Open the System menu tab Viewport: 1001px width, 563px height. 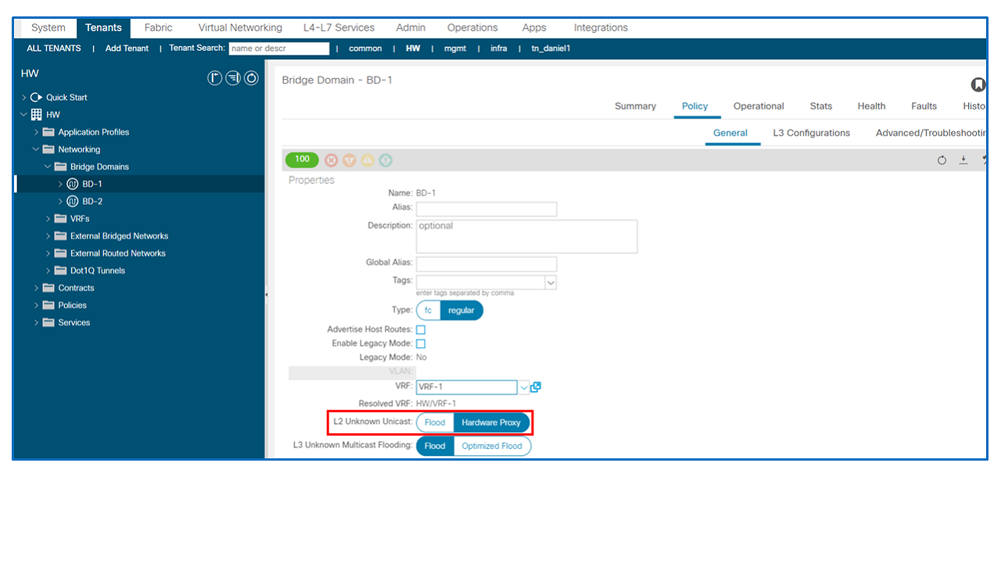48,27
